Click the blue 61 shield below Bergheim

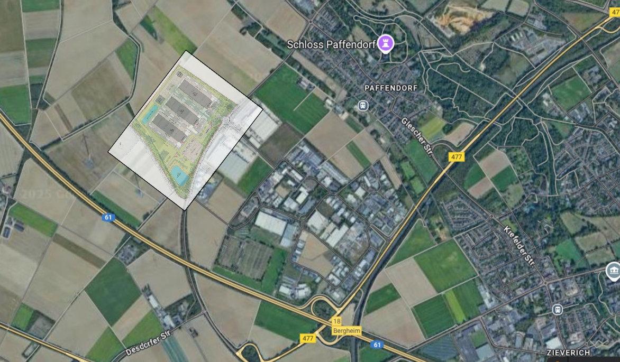click(x=377, y=345)
